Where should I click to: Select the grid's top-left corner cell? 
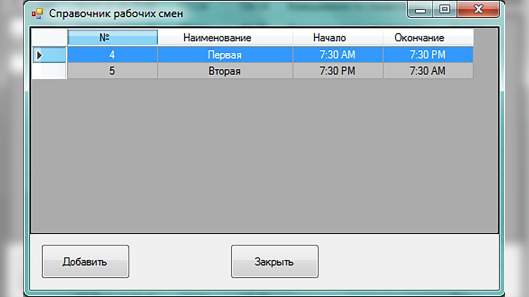click(50, 37)
